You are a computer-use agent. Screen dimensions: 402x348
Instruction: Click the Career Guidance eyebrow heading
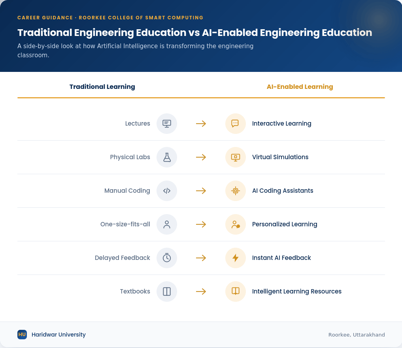click(x=110, y=18)
